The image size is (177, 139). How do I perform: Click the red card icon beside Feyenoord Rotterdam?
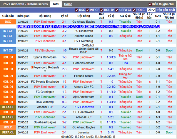click(x=32, y=67)
